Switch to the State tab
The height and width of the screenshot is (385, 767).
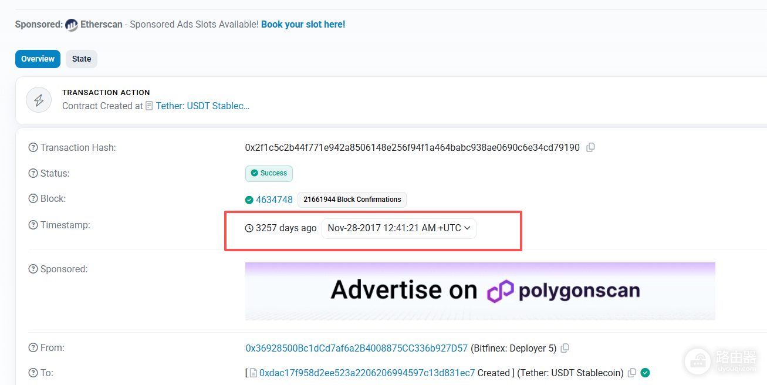(82, 59)
